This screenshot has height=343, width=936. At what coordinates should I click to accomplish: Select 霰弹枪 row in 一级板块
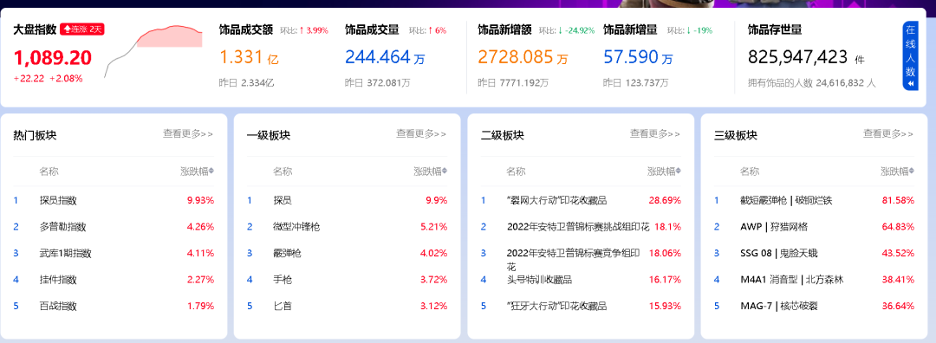tap(347, 253)
